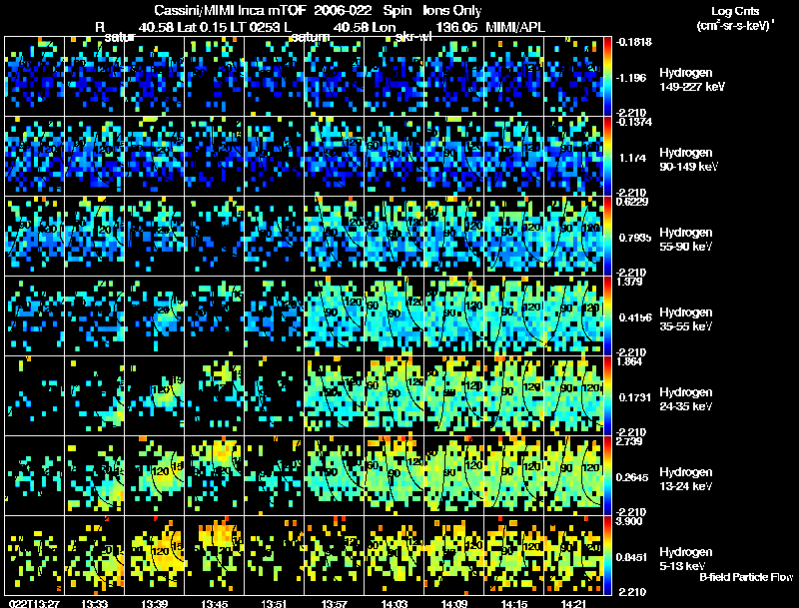Screen dimensions: 799x608
Task: Click the '13:39' time axis label
Action: click(155, 603)
